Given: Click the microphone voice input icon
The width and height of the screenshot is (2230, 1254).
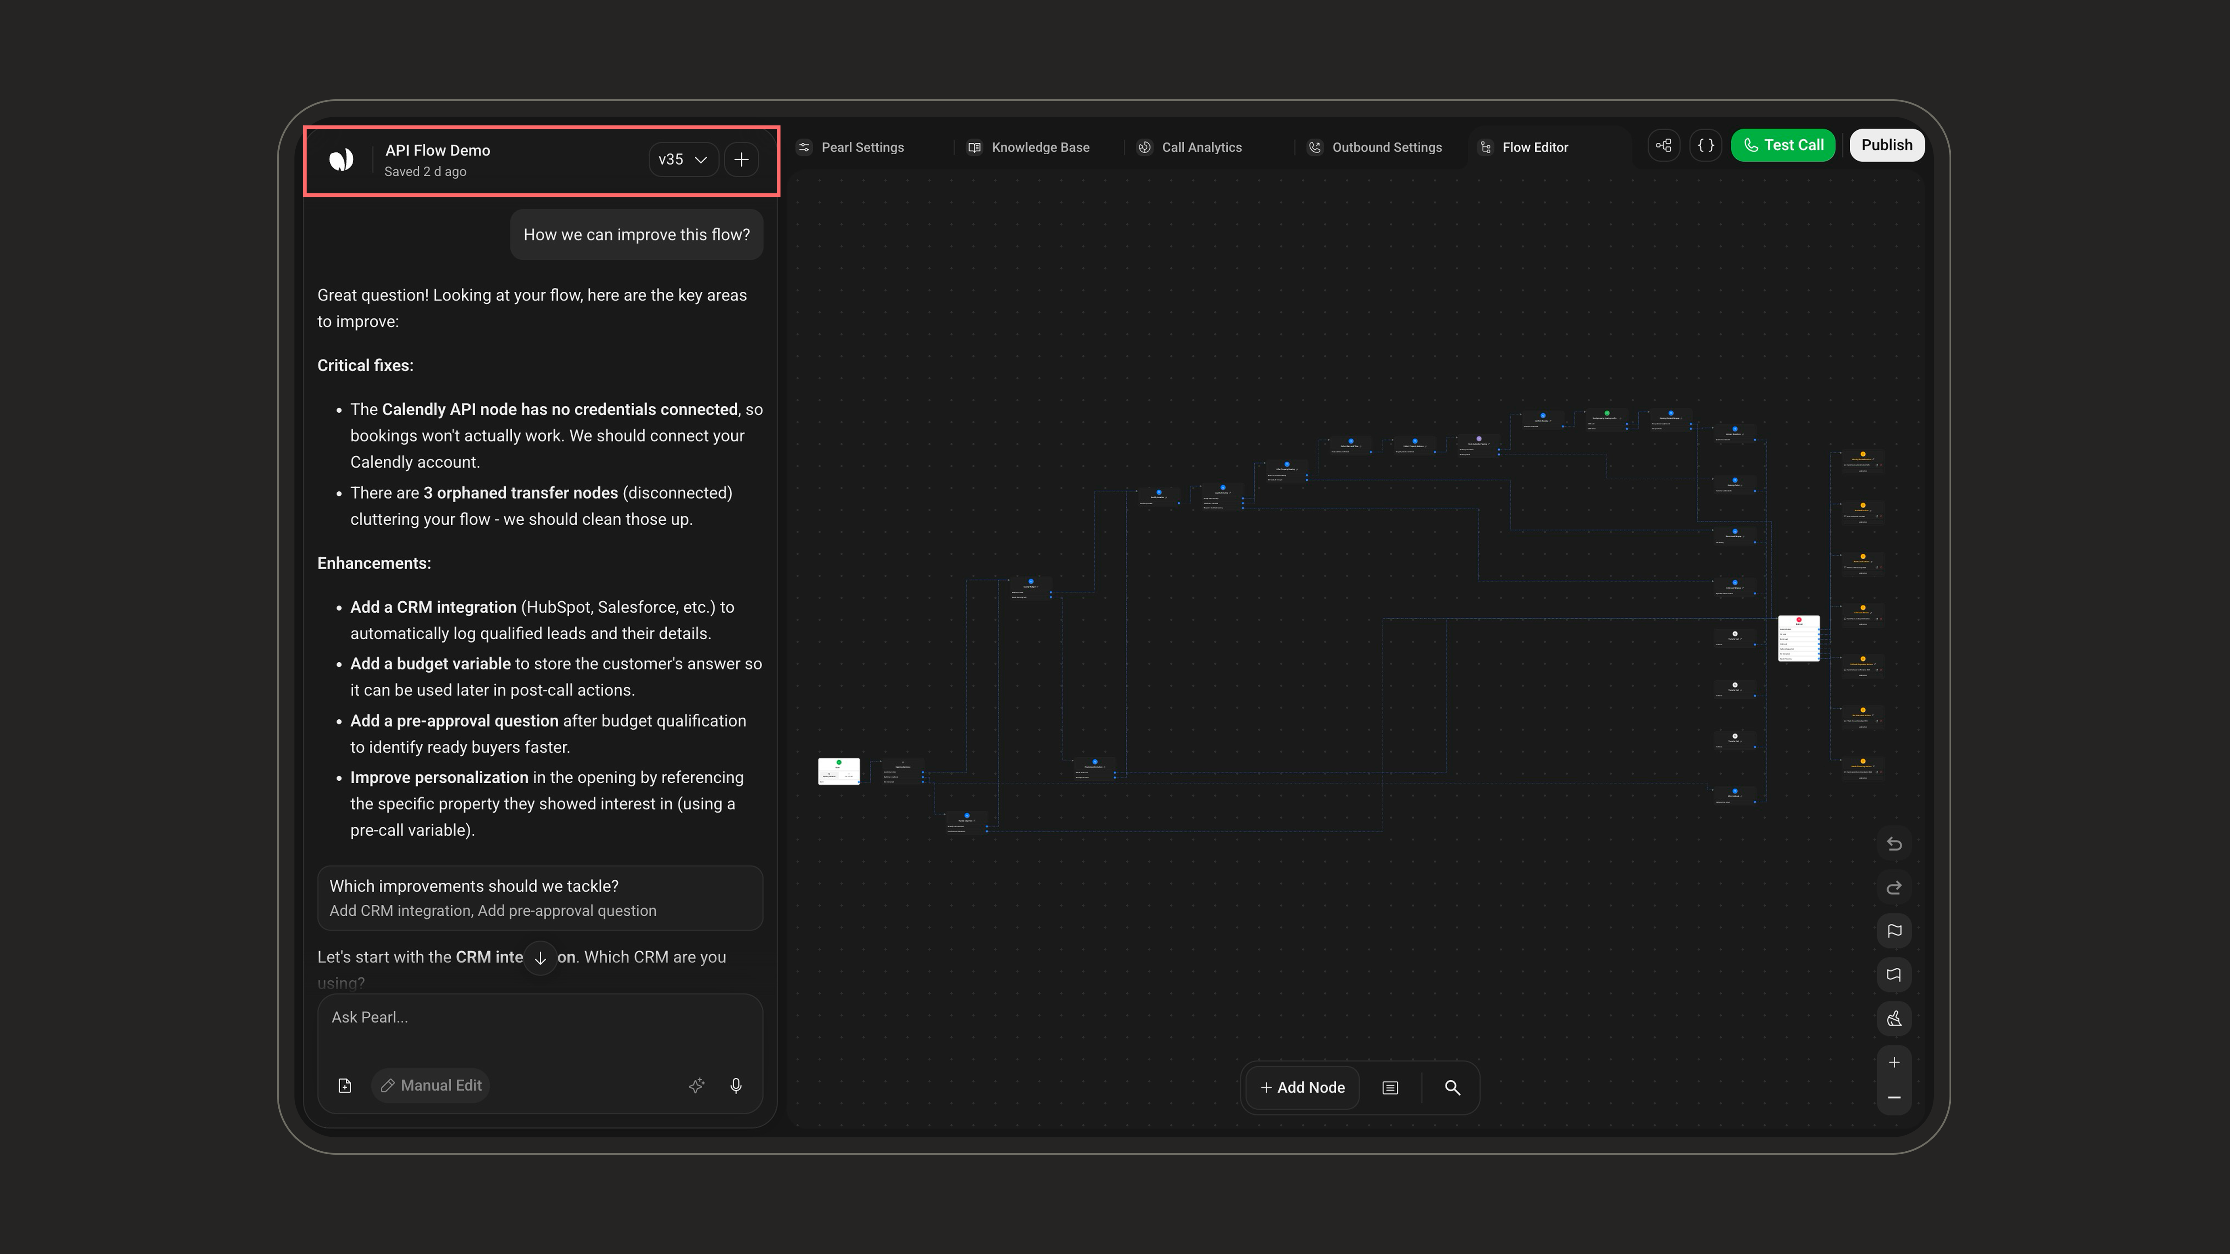Looking at the screenshot, I should pyautogui.click(x=736, y=1086).
